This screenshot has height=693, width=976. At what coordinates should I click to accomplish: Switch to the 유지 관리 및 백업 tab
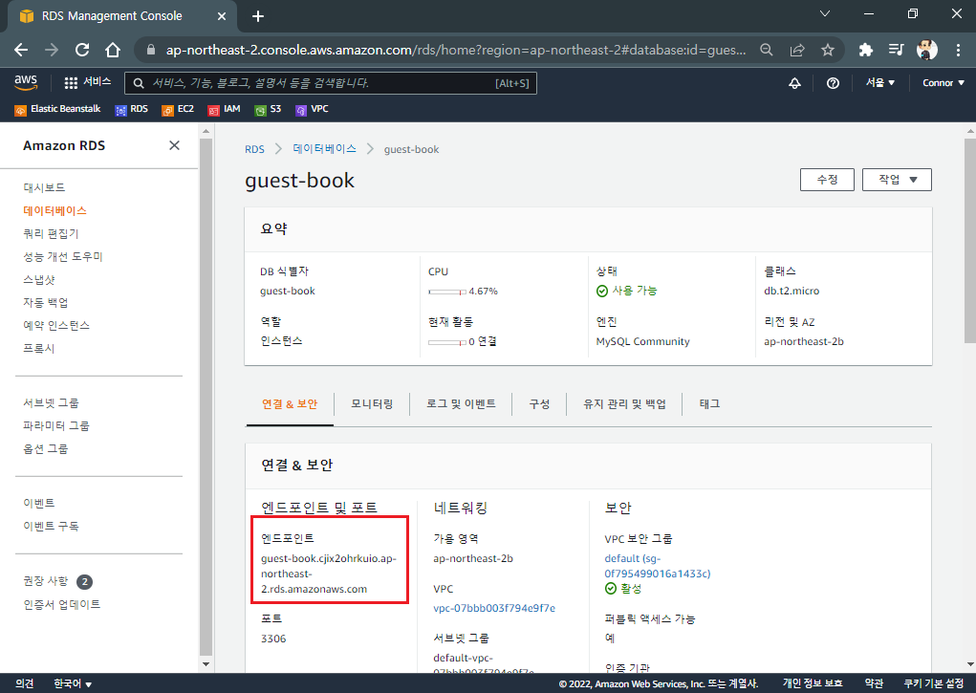624,404
